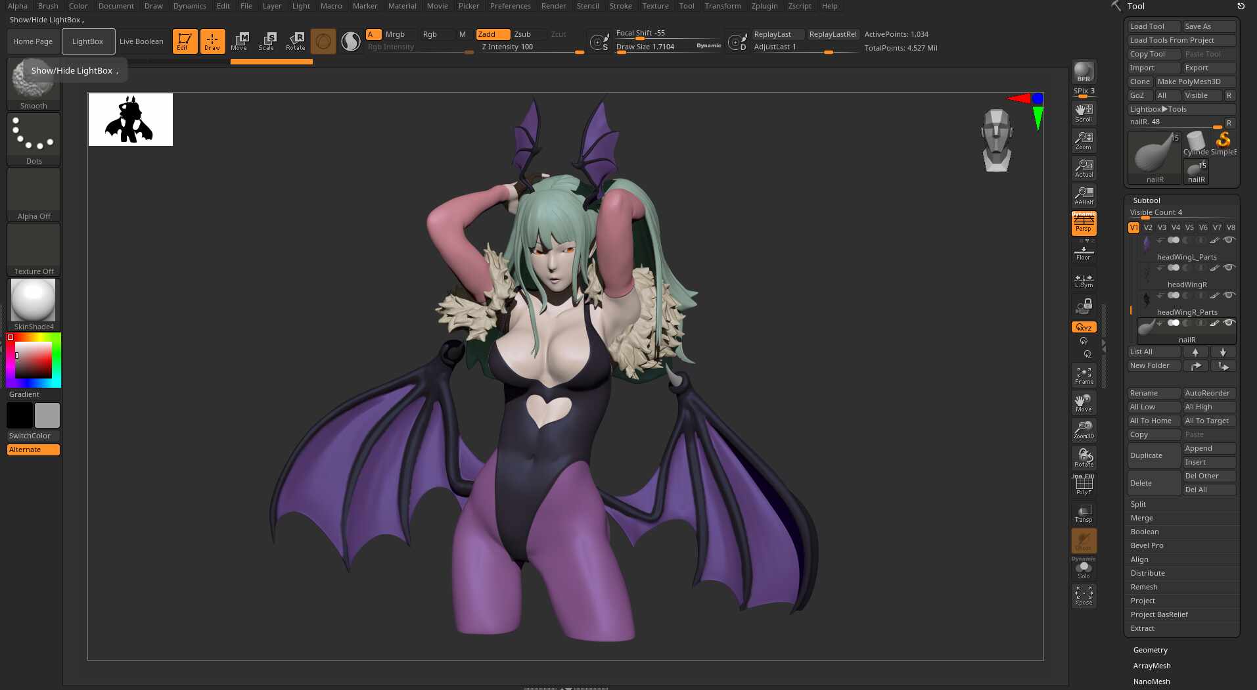
Task: Open the SkinShade4 material selector
Action: point(34,305)
